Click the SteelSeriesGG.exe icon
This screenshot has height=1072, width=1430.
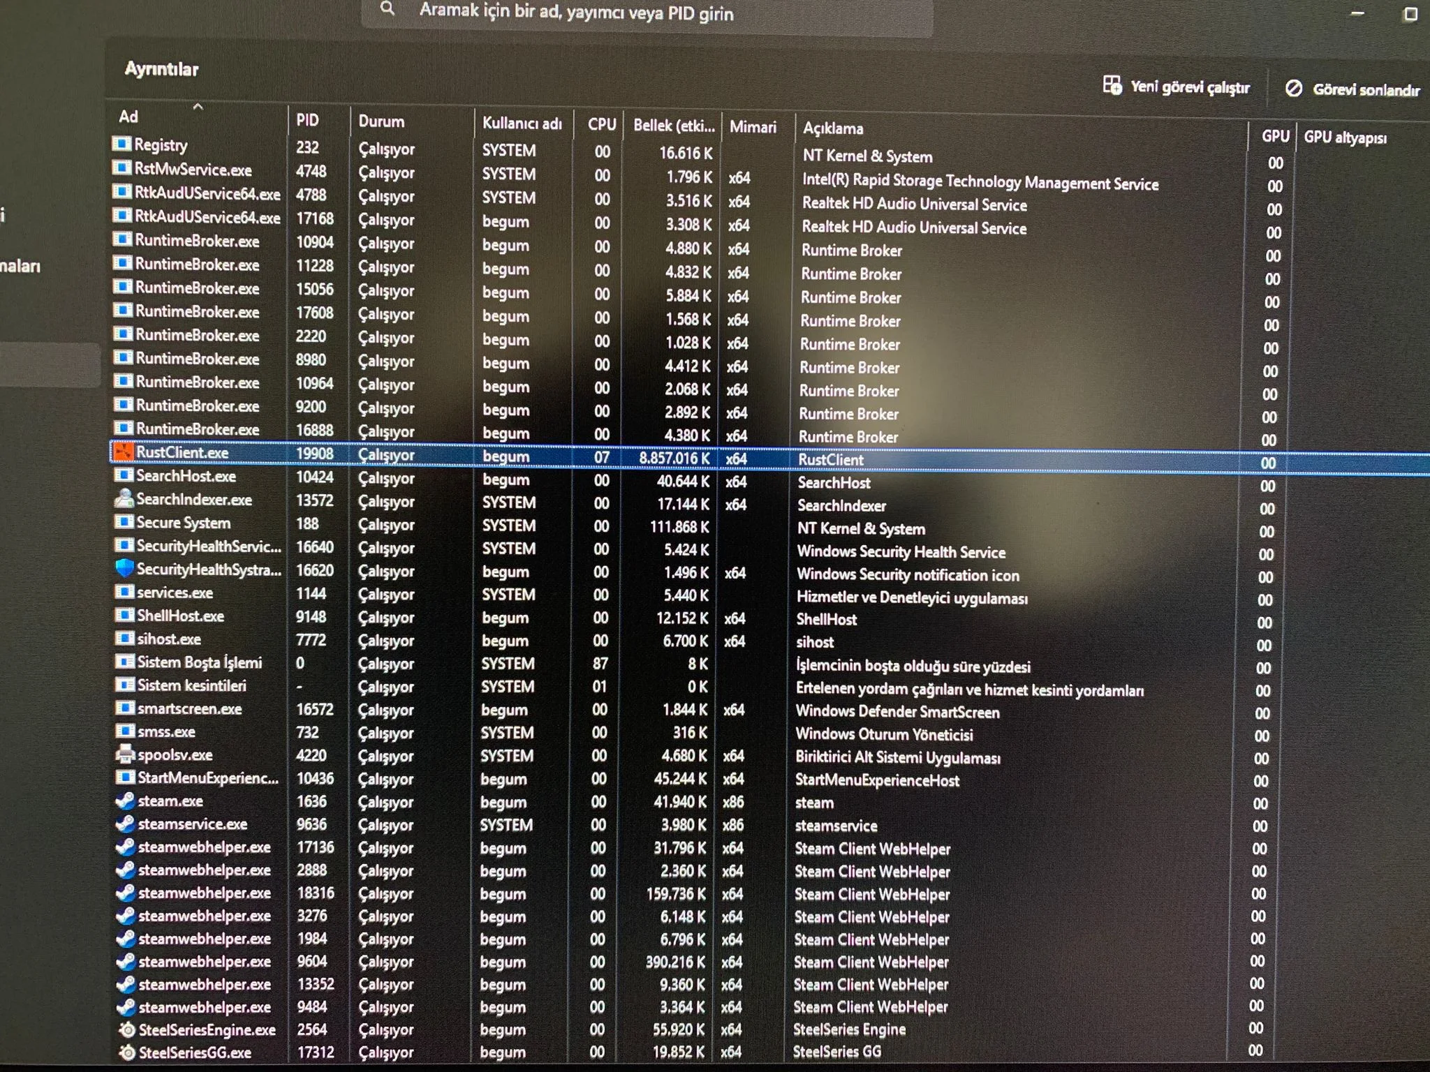127,1052
